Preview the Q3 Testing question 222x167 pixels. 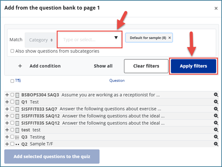[216, 137]
